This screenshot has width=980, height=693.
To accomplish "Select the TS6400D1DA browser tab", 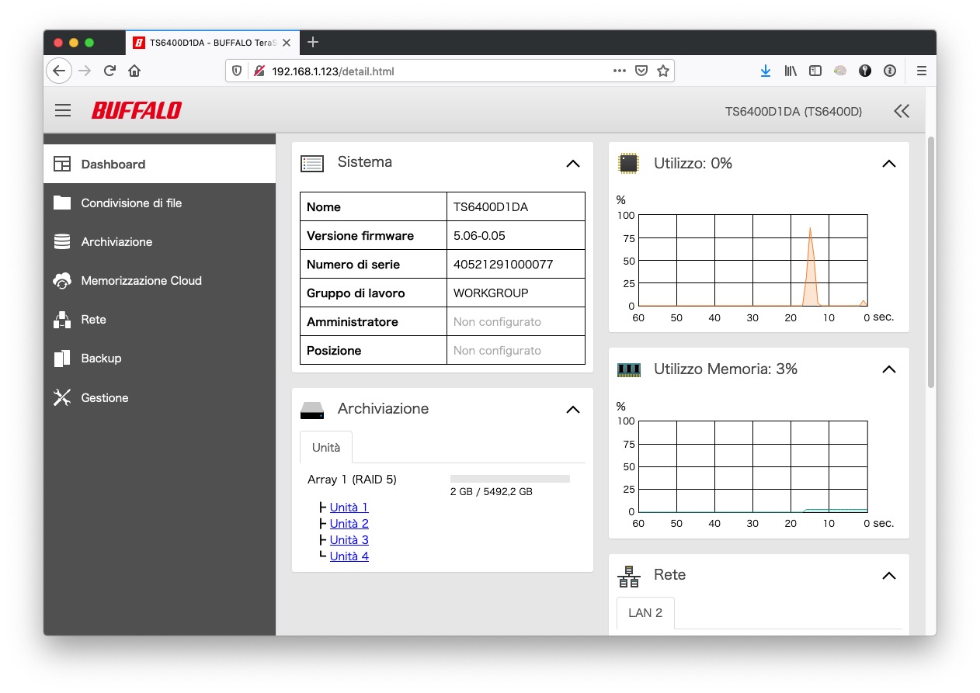I will tap(211, 43).
